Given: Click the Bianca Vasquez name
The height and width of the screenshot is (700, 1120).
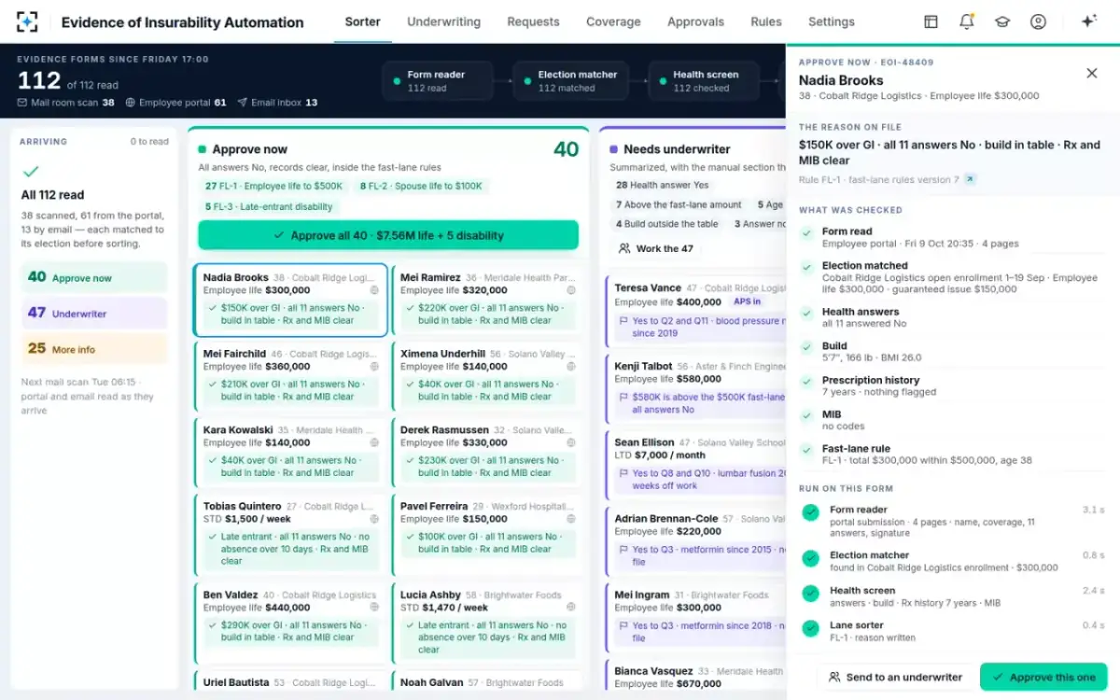Looking at the screenshot, I should pos(655,671).
